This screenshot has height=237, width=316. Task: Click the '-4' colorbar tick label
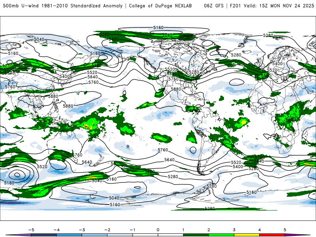point(56,230)
